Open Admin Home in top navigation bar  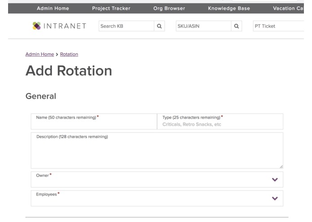(x=53, y=9)
